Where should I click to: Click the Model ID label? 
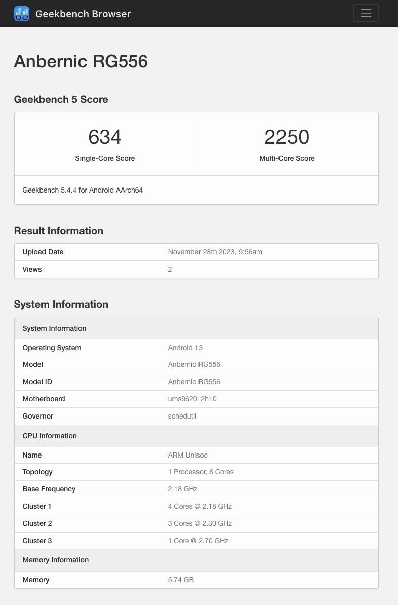point(37,382)
